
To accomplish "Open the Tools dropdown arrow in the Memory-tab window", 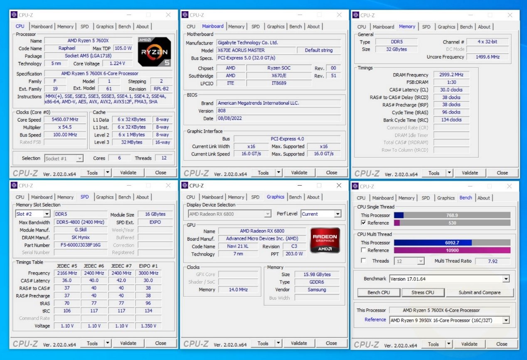I will tap(449, 173).
